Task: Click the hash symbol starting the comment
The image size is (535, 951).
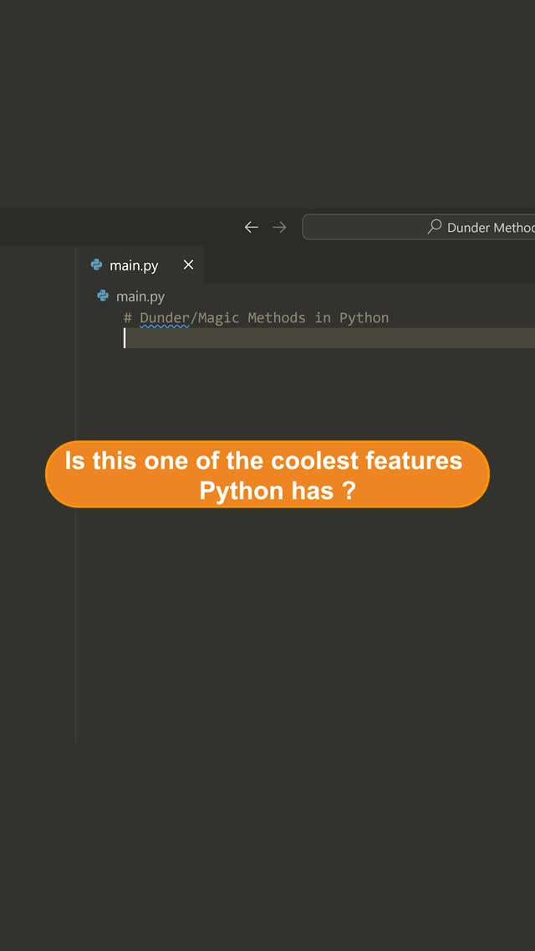Action: coord(128,318)
